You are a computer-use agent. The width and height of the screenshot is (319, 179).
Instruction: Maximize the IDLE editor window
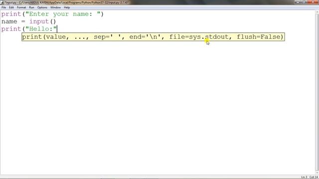coord(304,2)
